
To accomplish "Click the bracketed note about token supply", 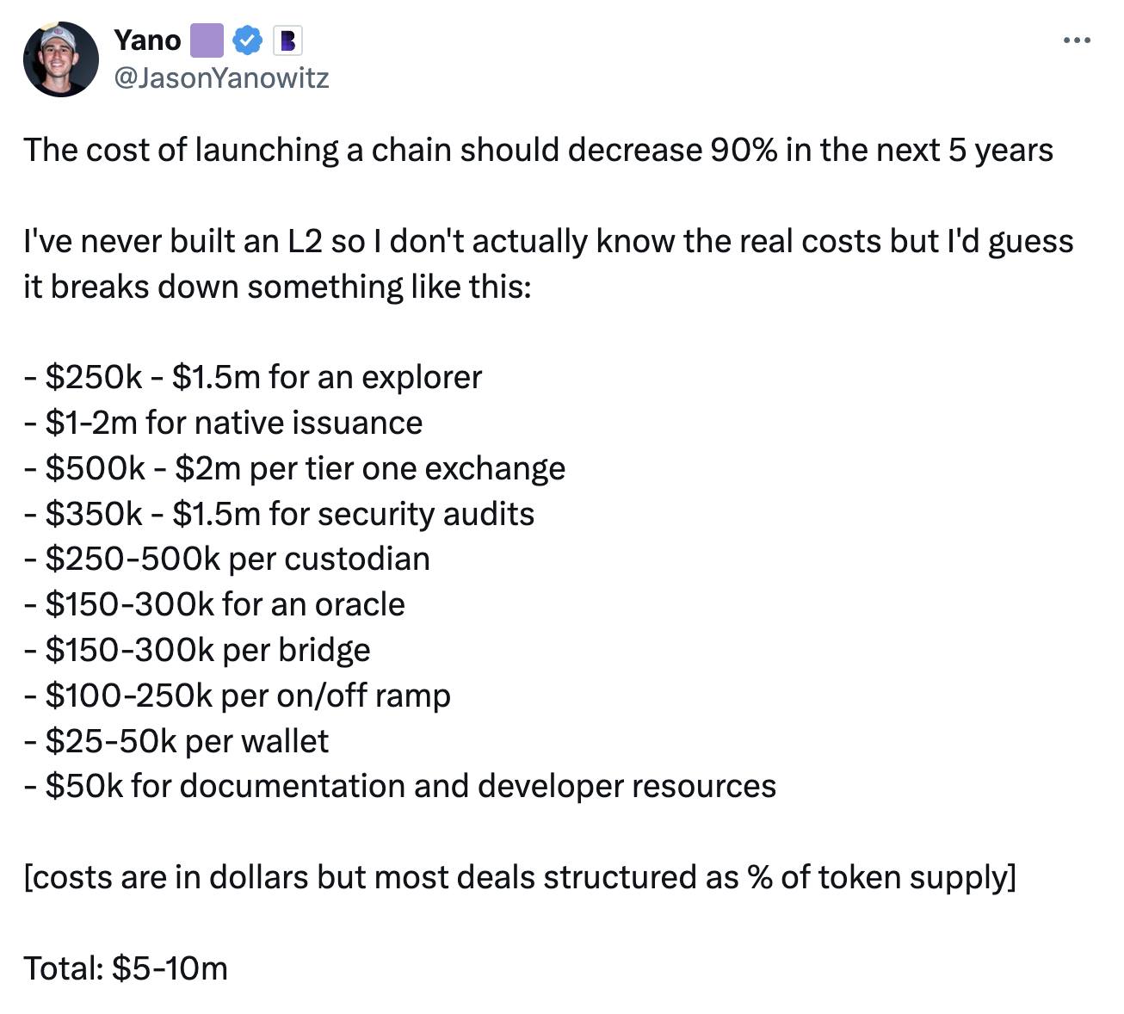I will [x=520, y=877].
